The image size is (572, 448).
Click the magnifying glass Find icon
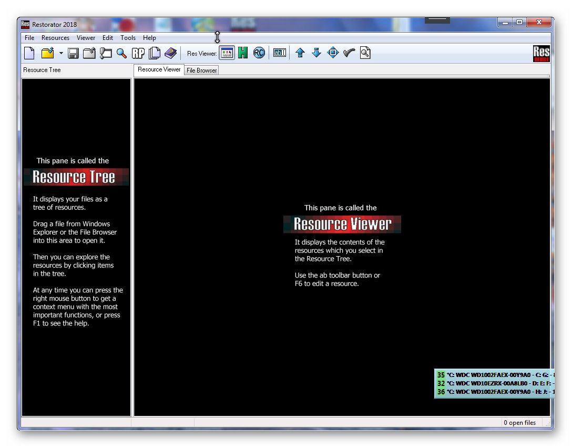click(121, 53)
